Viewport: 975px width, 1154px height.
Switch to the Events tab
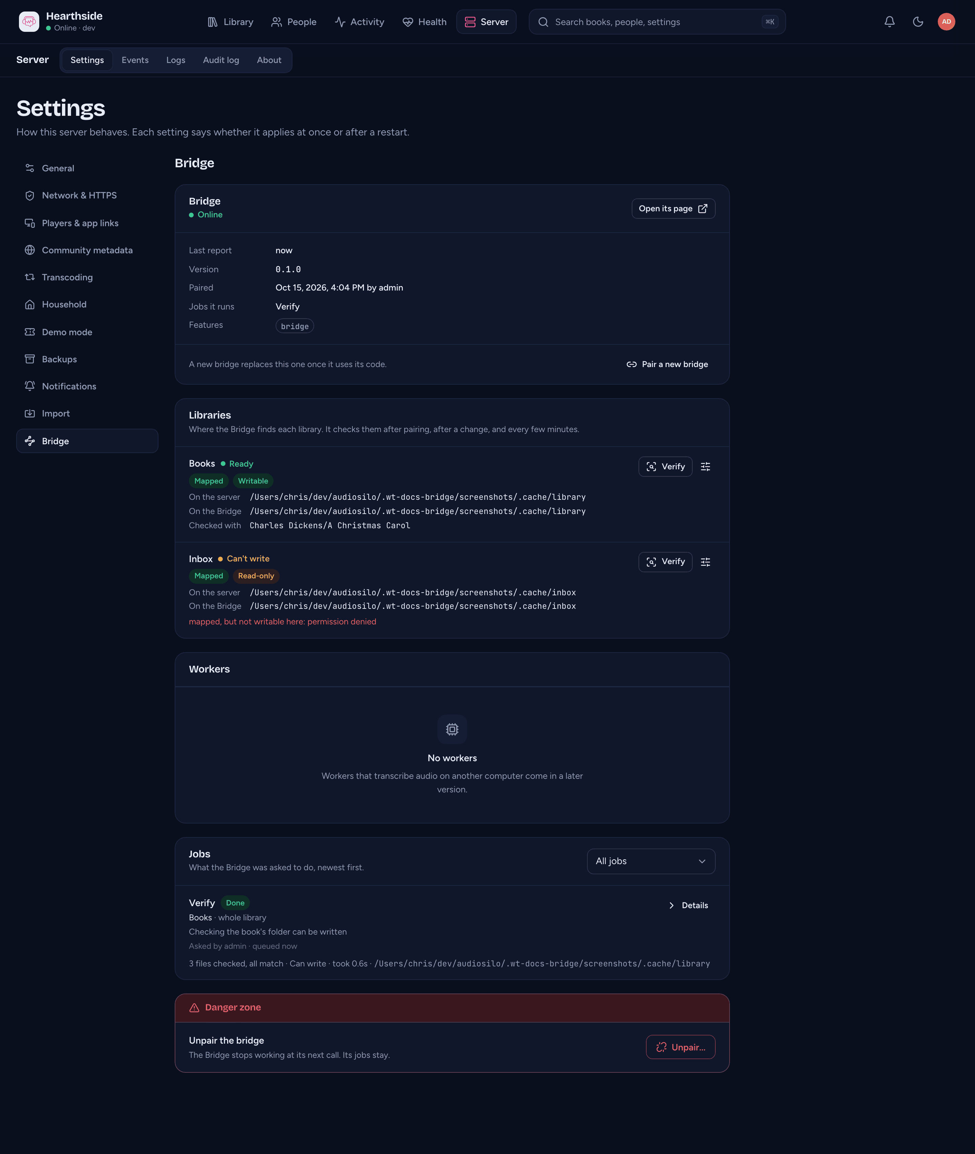coord(135,60)
